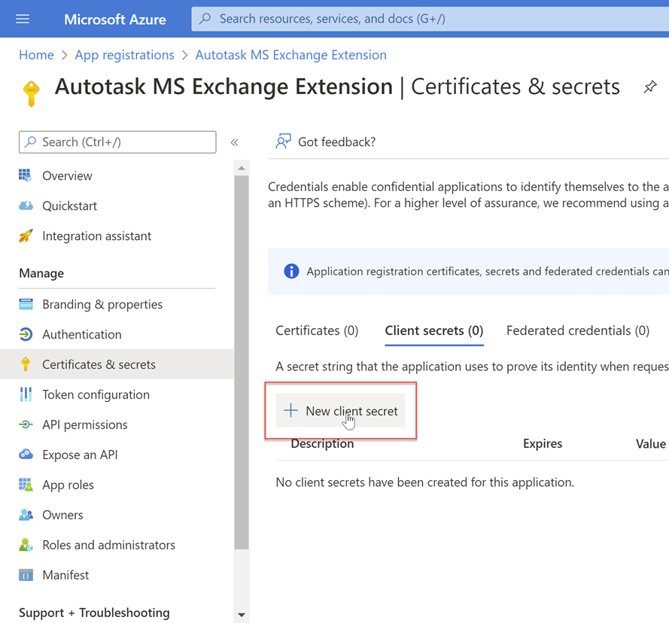The height and width of the screenshot is (623, 669).
Task: Open App roles from sidebar
Action: pos(68,485)
